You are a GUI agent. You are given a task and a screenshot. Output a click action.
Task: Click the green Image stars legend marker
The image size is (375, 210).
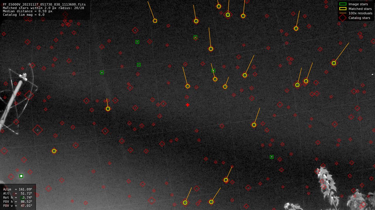click(342, 4)
